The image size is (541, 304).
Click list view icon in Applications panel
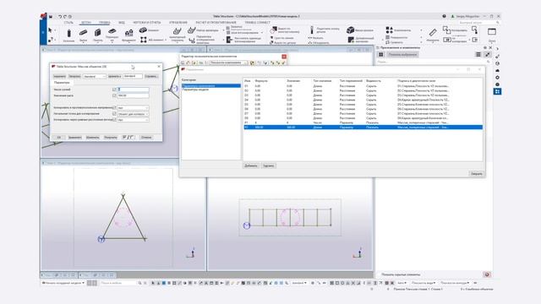478,54
